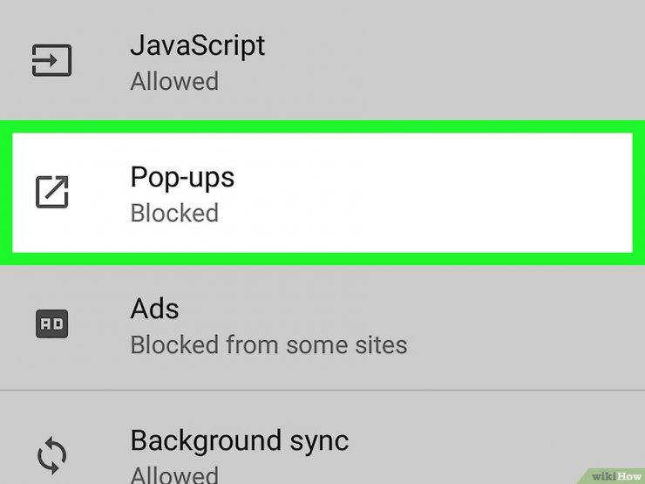Click the green highlight border around Pop-ups
Viewport: 645px width, 484px height.
(x=322, y=126)
